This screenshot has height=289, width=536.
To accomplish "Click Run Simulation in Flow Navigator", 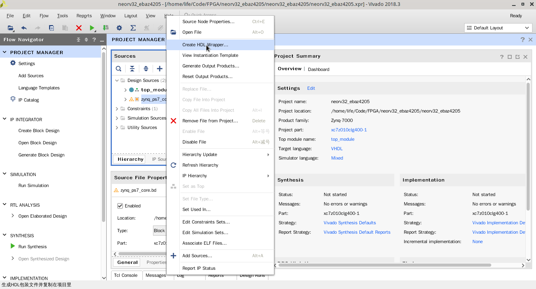I will 33,185.
